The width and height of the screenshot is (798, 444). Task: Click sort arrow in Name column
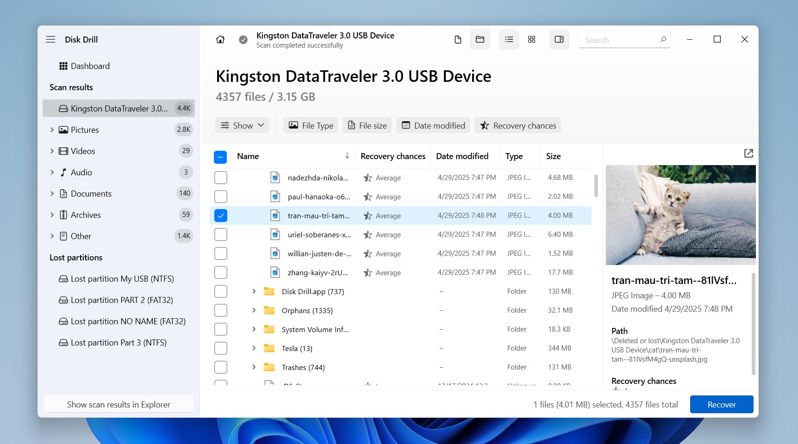[347, 156]
